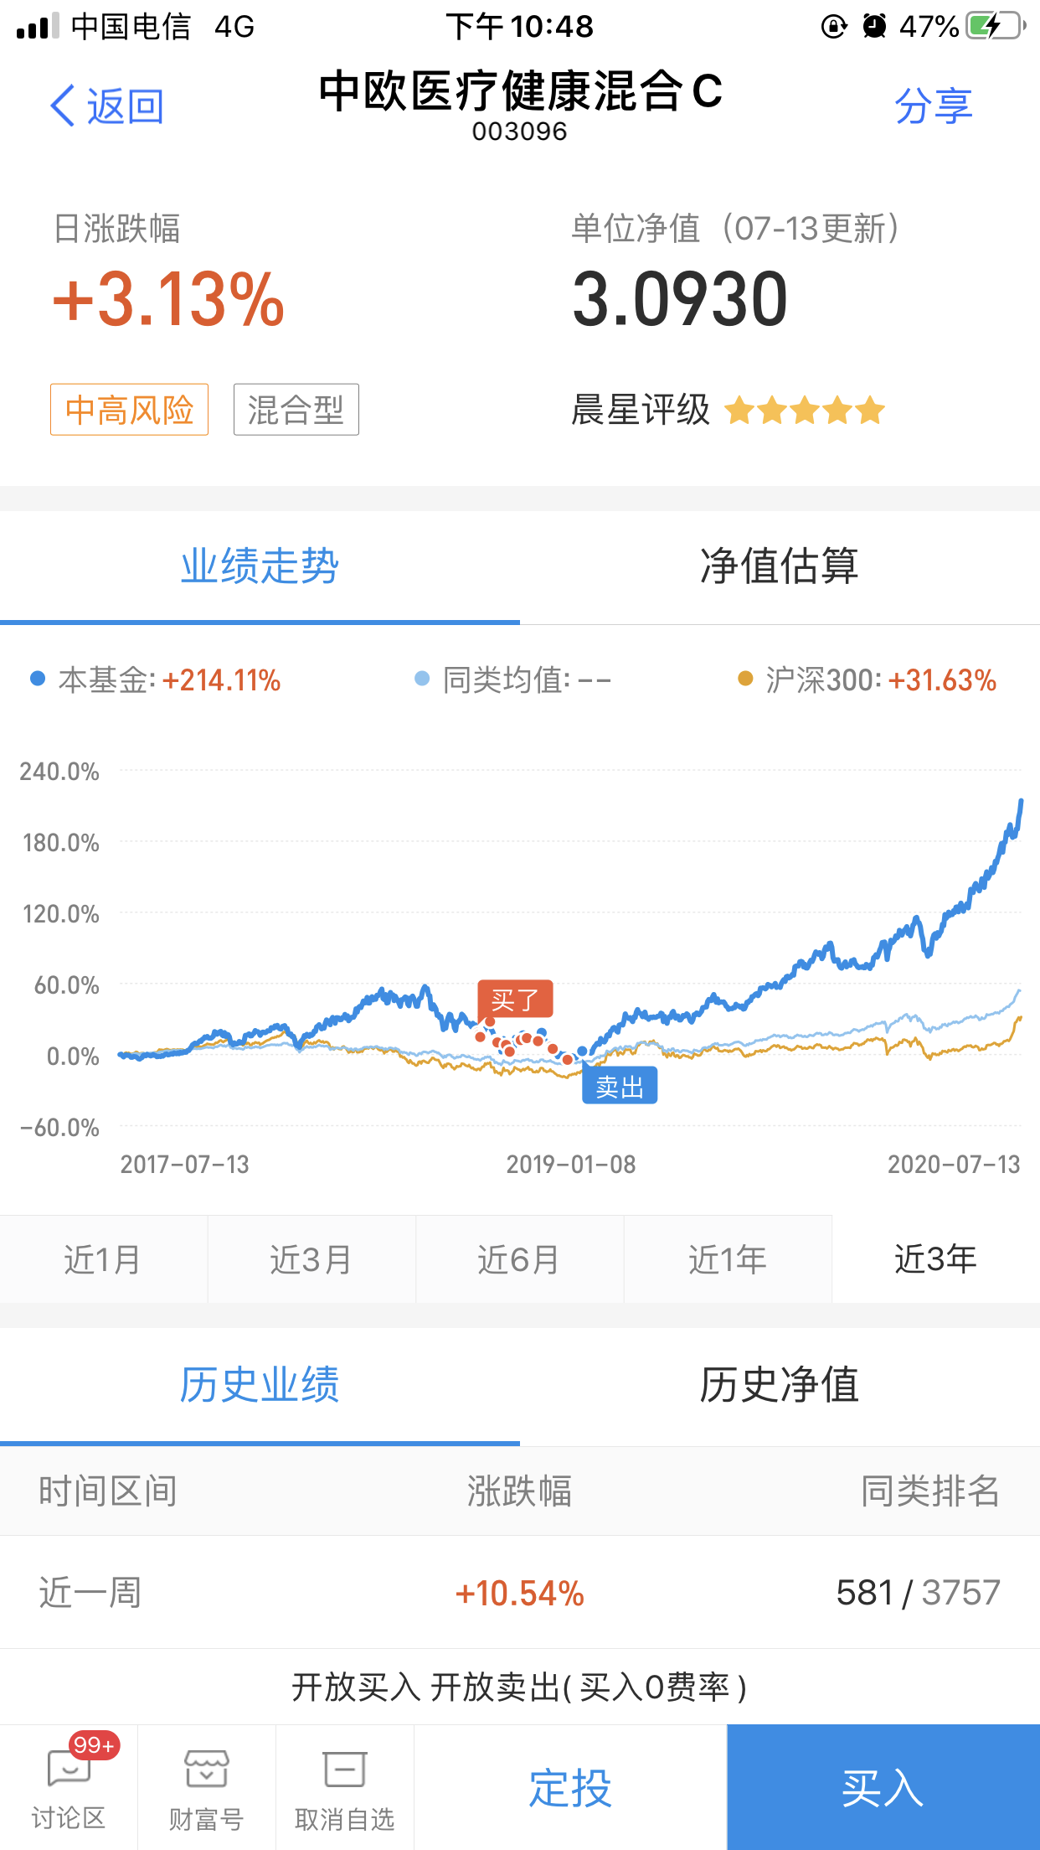The height and width of the screenshot is (1850, 1040).
Task: Open the 讨论区 discussion icon
Action: click(x=69, y=1770)
